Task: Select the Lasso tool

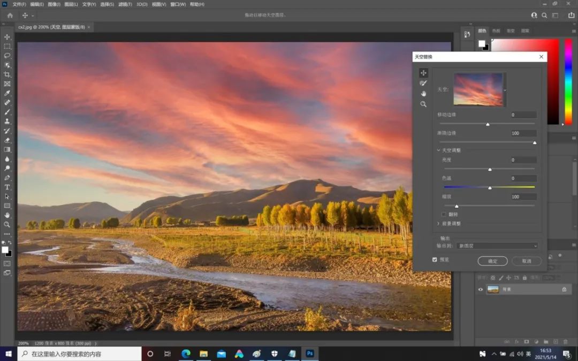Action: pyautogui.click(x=7, y=56)
